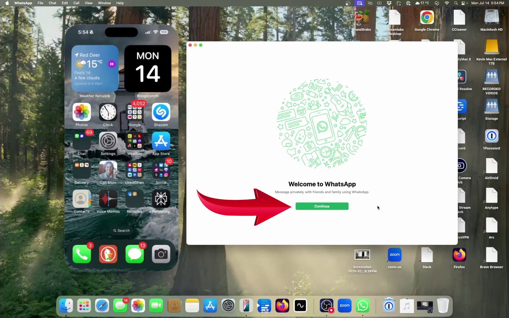
Task: Open Control Center in menu bar
Action: pyautogui.click(x=464, y=3)
